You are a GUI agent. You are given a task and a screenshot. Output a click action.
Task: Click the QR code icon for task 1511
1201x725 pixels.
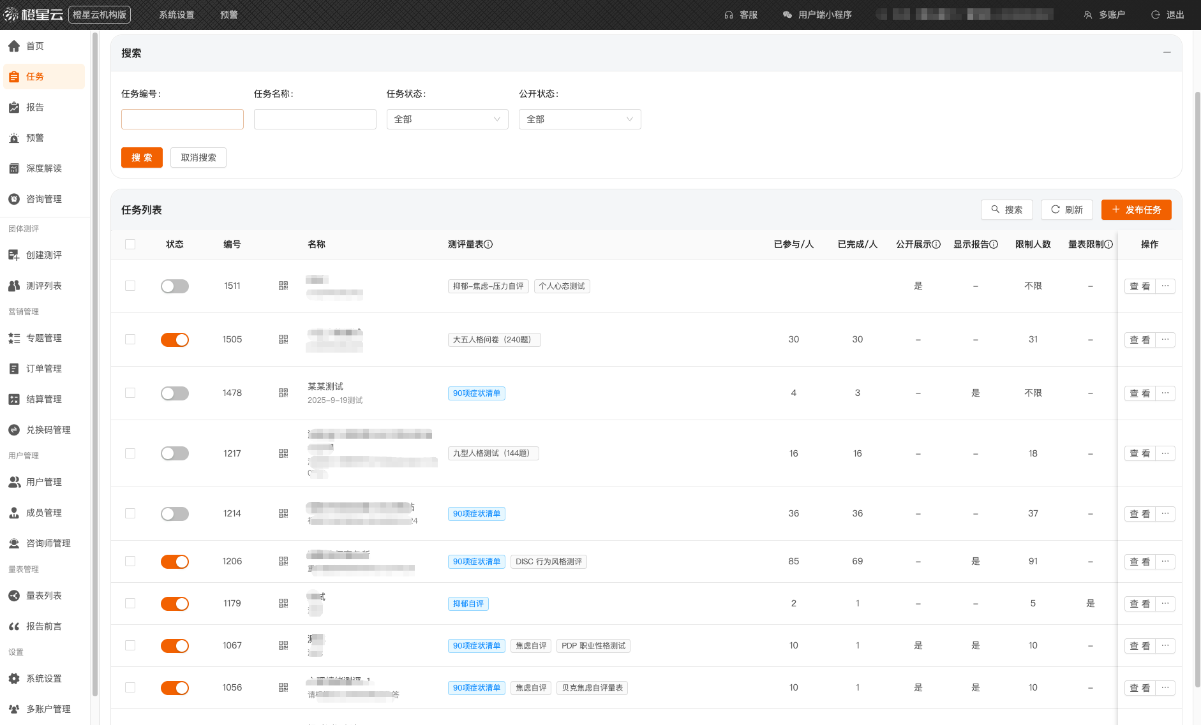pos(283,286)
